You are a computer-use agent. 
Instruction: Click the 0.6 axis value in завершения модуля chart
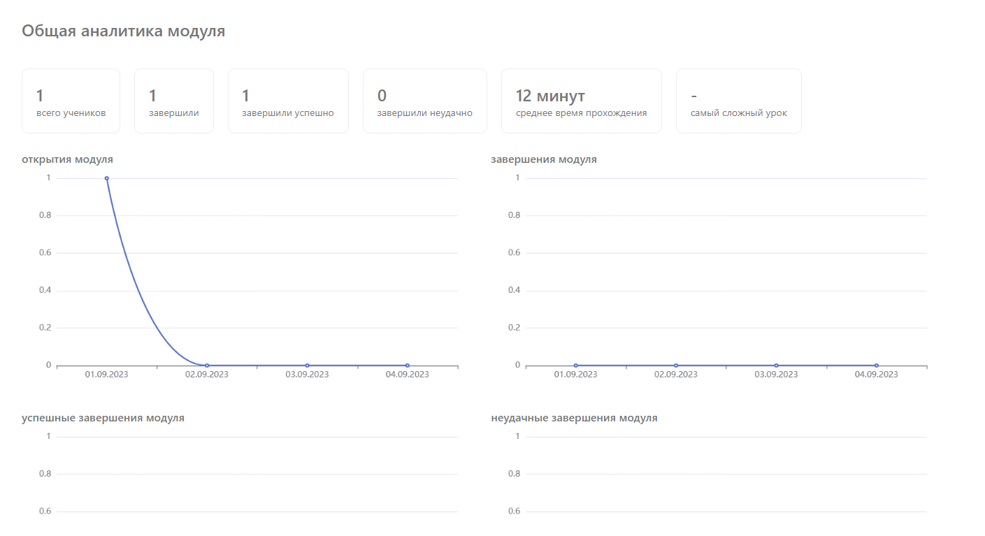pyautogui.click(x=515, y=252)
